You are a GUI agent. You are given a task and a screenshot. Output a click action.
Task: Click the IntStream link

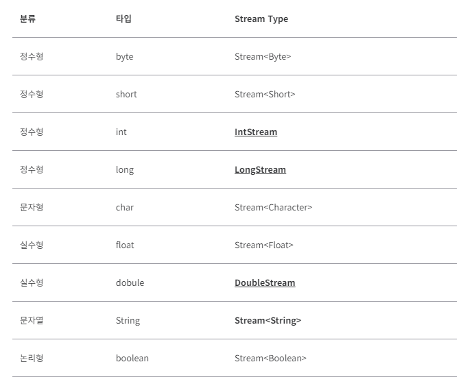pos(256,132)
